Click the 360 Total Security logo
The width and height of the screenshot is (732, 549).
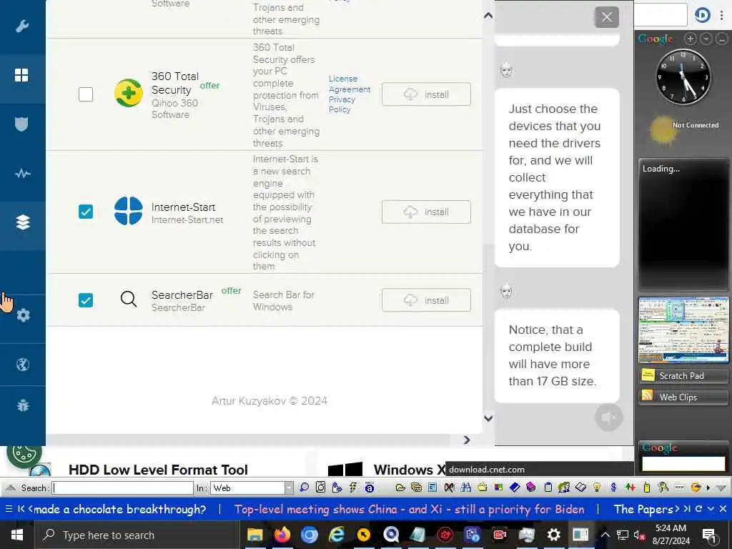click(129, 93)
